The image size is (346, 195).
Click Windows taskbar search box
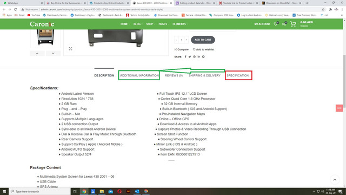click(x=39, y=191)
